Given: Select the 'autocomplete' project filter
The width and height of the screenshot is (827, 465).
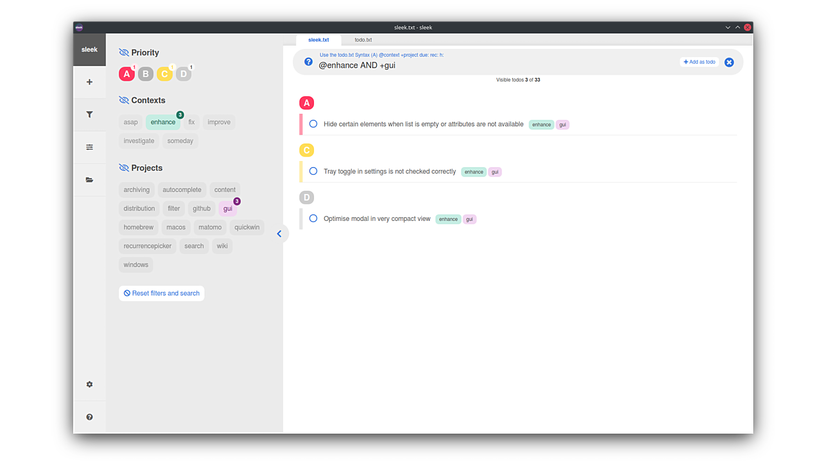Looking at the screenshot, I should tap(182, 190).
